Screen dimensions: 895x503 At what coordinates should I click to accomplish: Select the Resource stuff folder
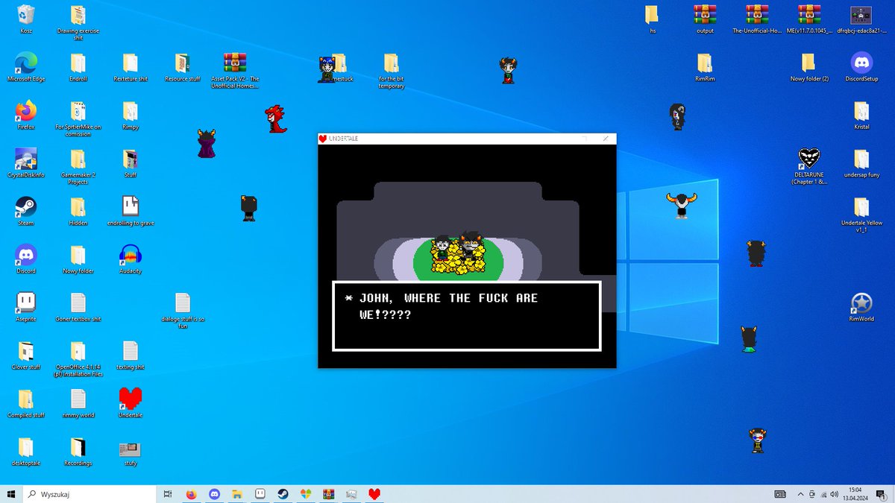pyautogui.click(x=183, y=67)
